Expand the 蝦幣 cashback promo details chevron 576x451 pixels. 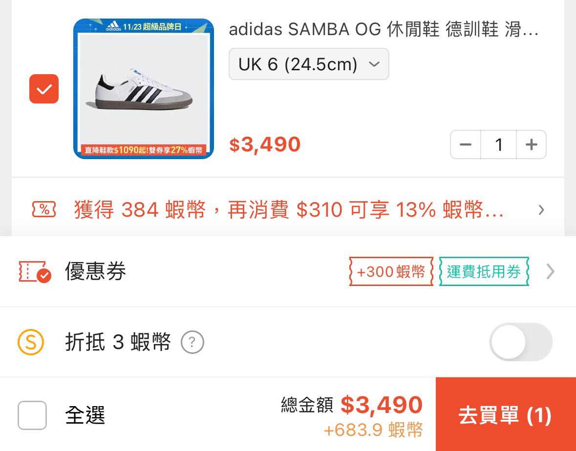point(541,210)
